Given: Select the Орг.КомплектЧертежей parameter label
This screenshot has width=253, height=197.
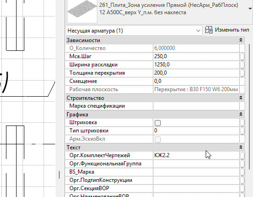Looking at the screenshot, I should tap(100, 155).
